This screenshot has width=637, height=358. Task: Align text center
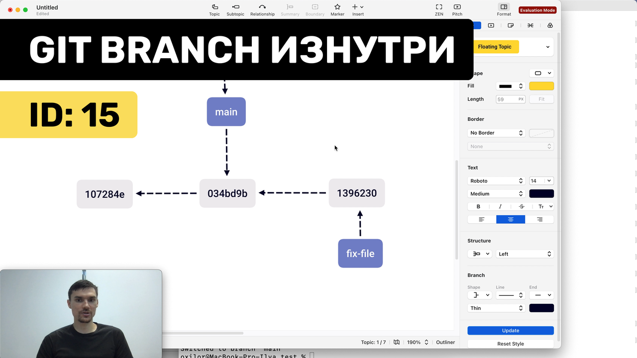point(511,219)
